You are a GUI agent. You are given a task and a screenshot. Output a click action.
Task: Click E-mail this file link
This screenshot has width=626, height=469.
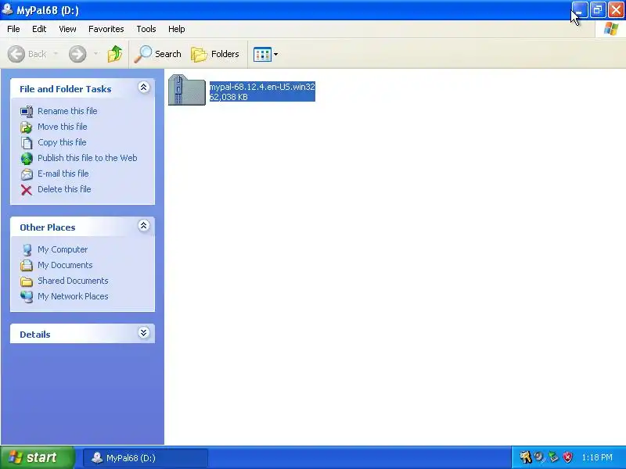63,174
